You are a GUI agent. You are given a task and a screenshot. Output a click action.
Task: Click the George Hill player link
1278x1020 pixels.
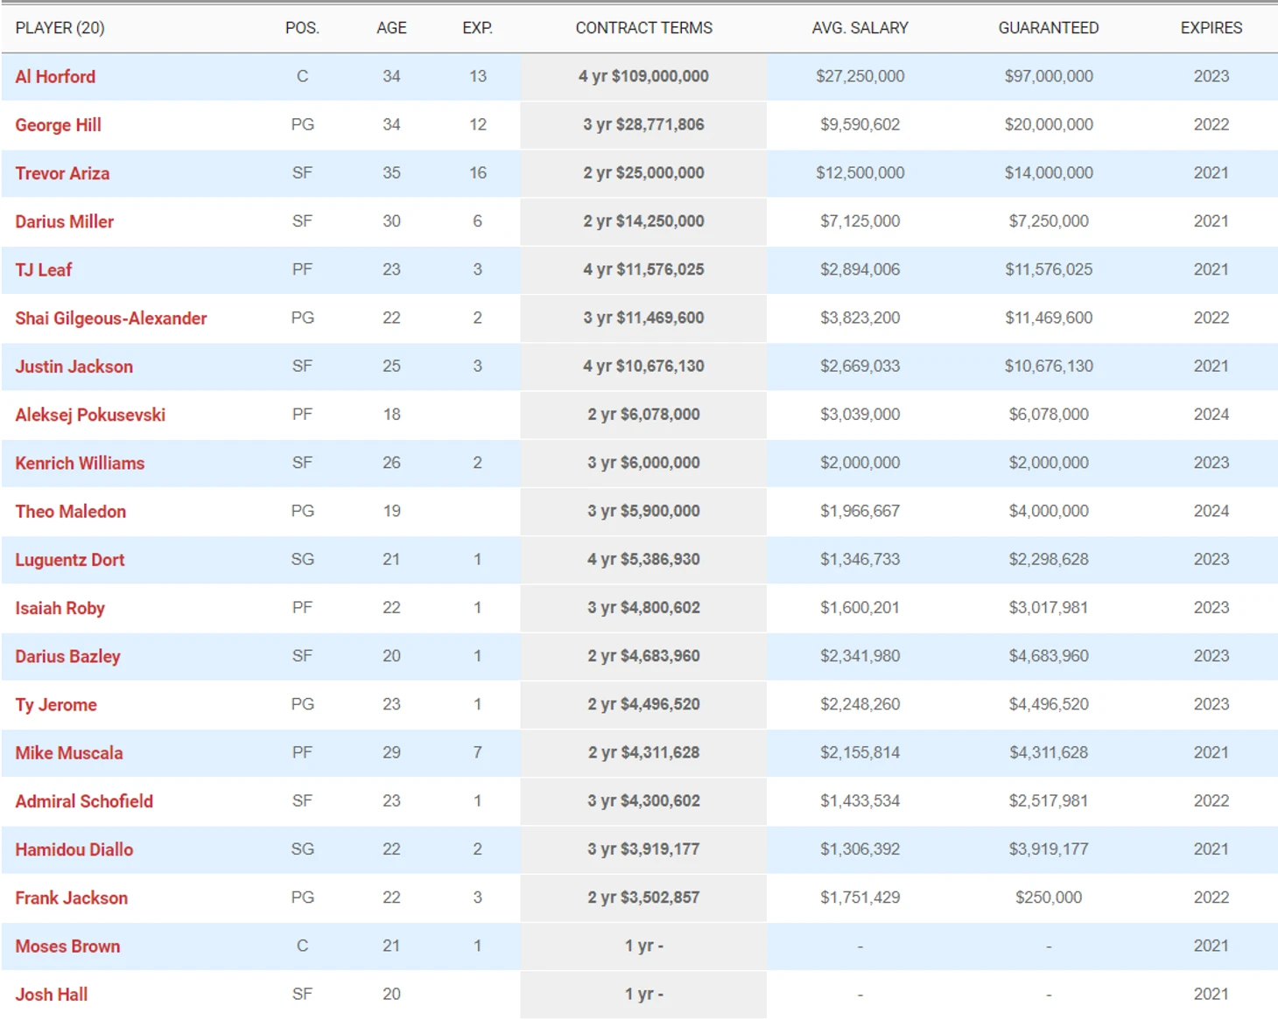[x=58, y=125]
